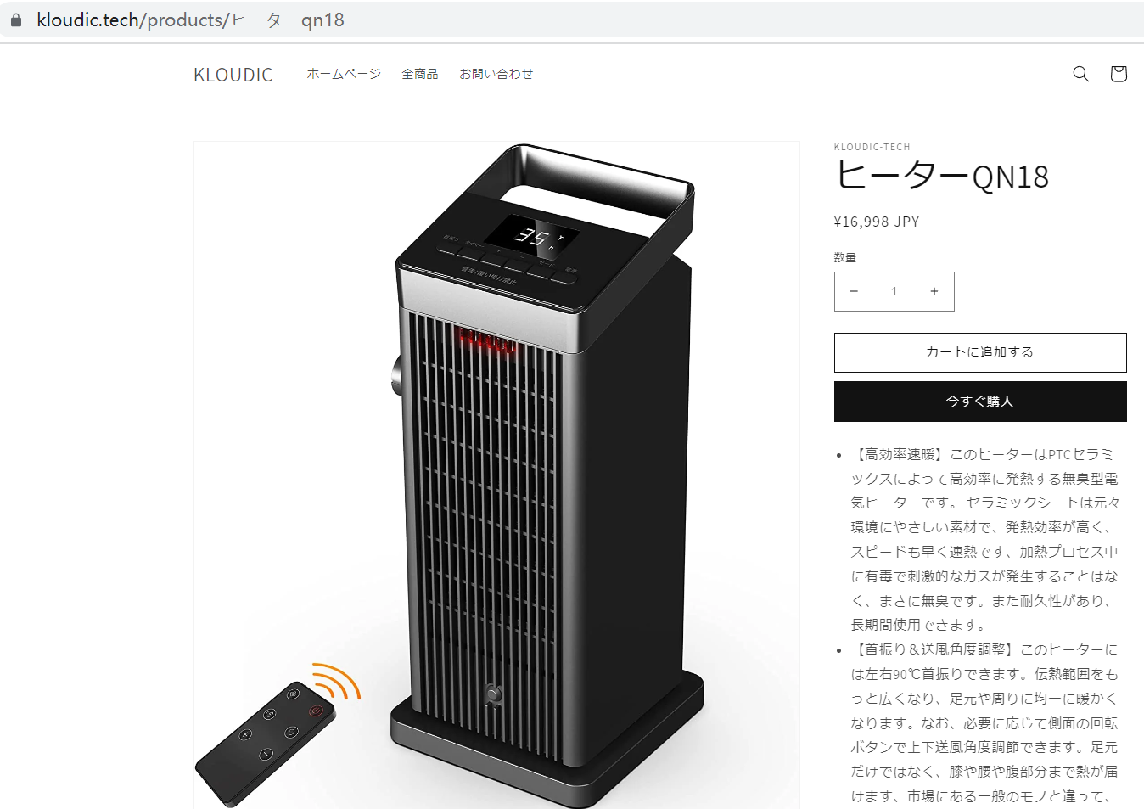Image resolution: width=1144 pixels, height=809 pixels.
Task: Click the KLOUDIC-TECH vendor label
Action: coord(872,147)
